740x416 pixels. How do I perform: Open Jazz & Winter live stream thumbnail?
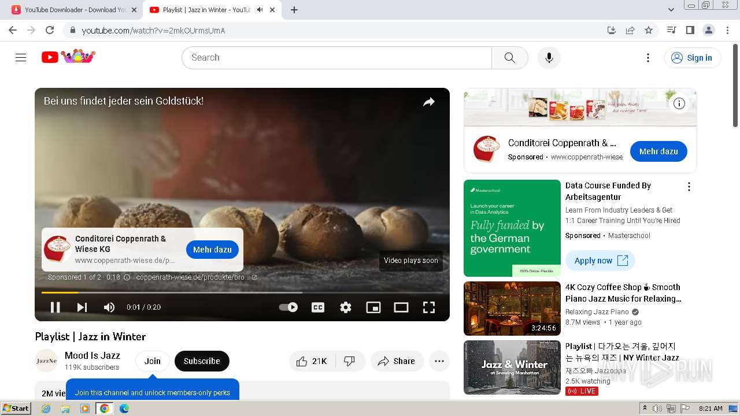click(512, 367)
